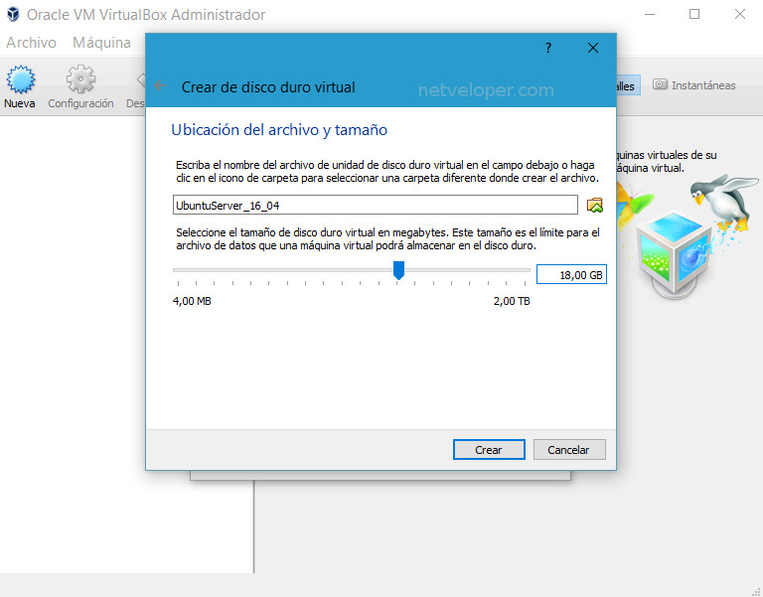763x597 pixels.
Task: Select the Instantáneas camera button
Action: pos(693,85)
